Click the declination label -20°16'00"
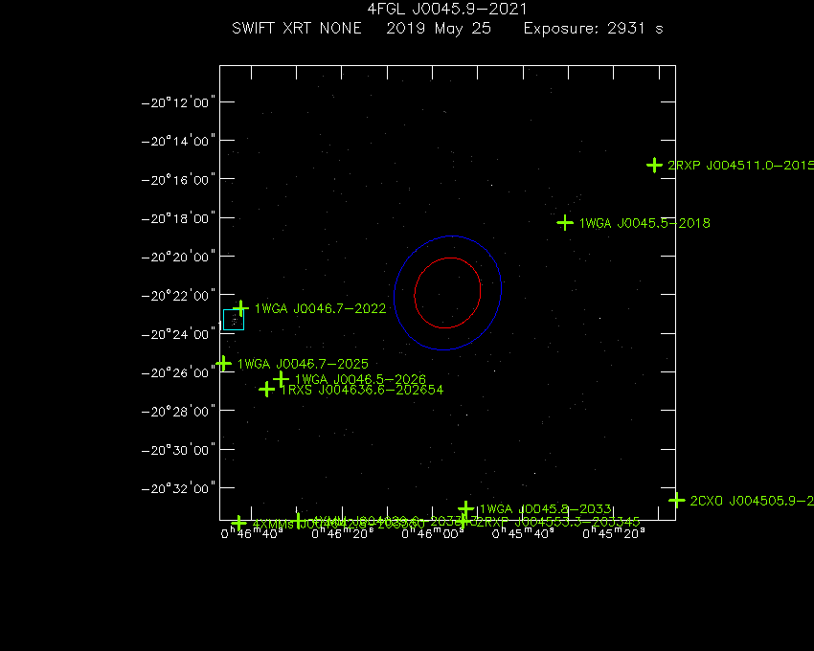The height and width of the screenshot is (651, 814). pos(178,180)
